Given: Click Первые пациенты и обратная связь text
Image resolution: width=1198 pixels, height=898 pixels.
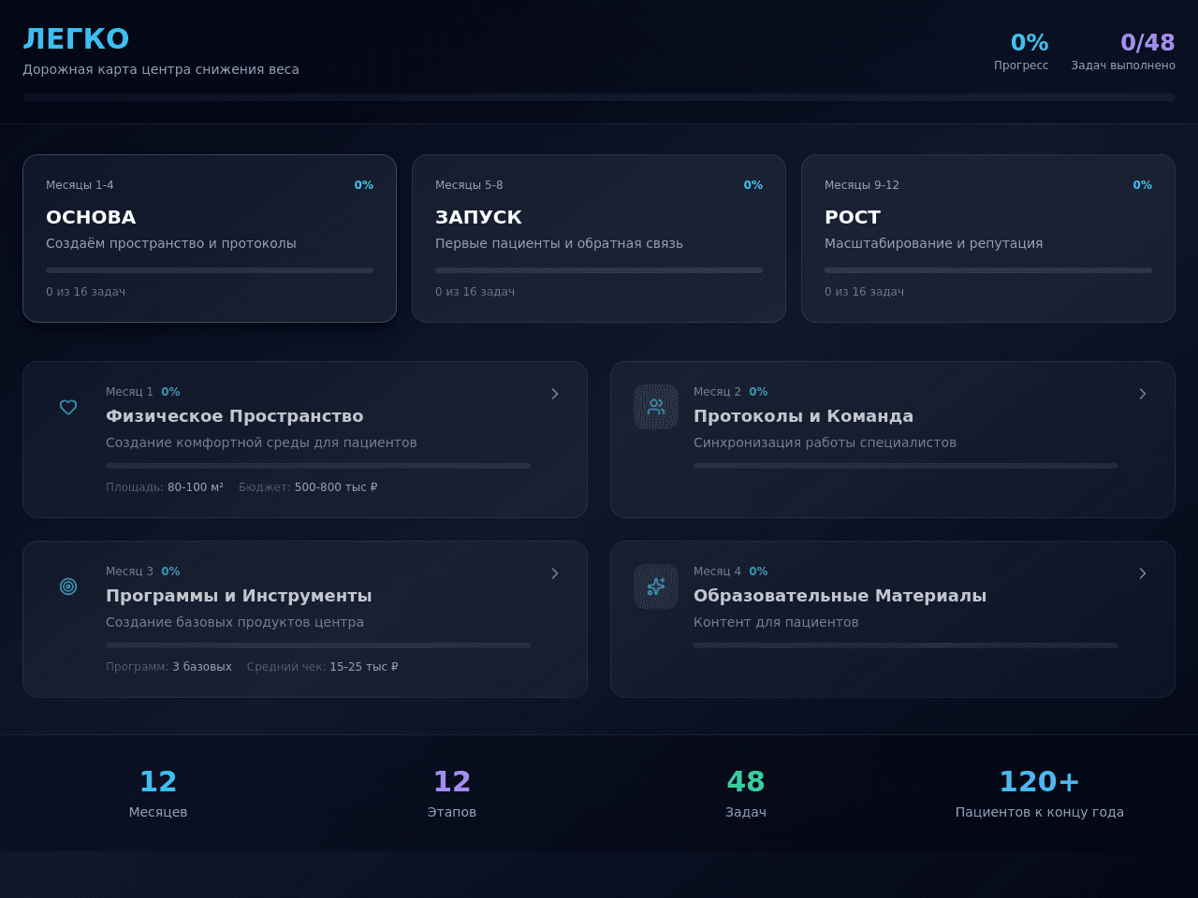Looking at the screenshot, I should coord(559,243).
